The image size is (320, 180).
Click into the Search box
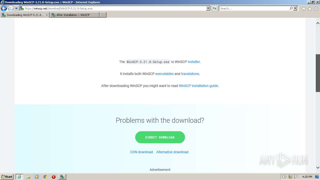click(254, 8)
